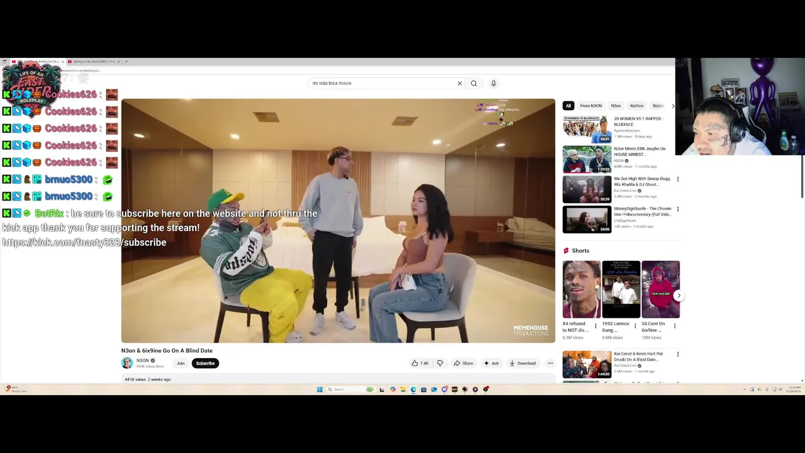Click the Join channel button
The height and width of the screenshot is (453, 805).
[x=180, y=363]
